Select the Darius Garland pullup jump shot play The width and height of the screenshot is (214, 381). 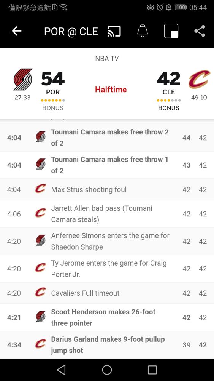point(107,345)
